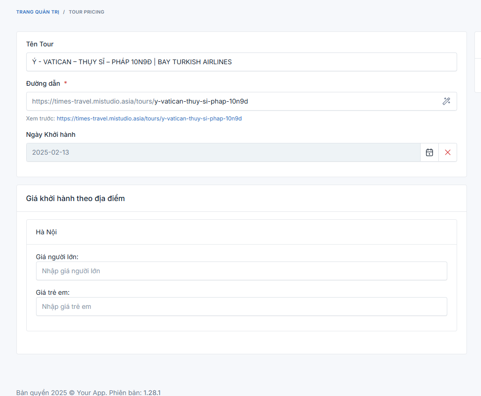Click the Tên Tour label

coord(40,44)
